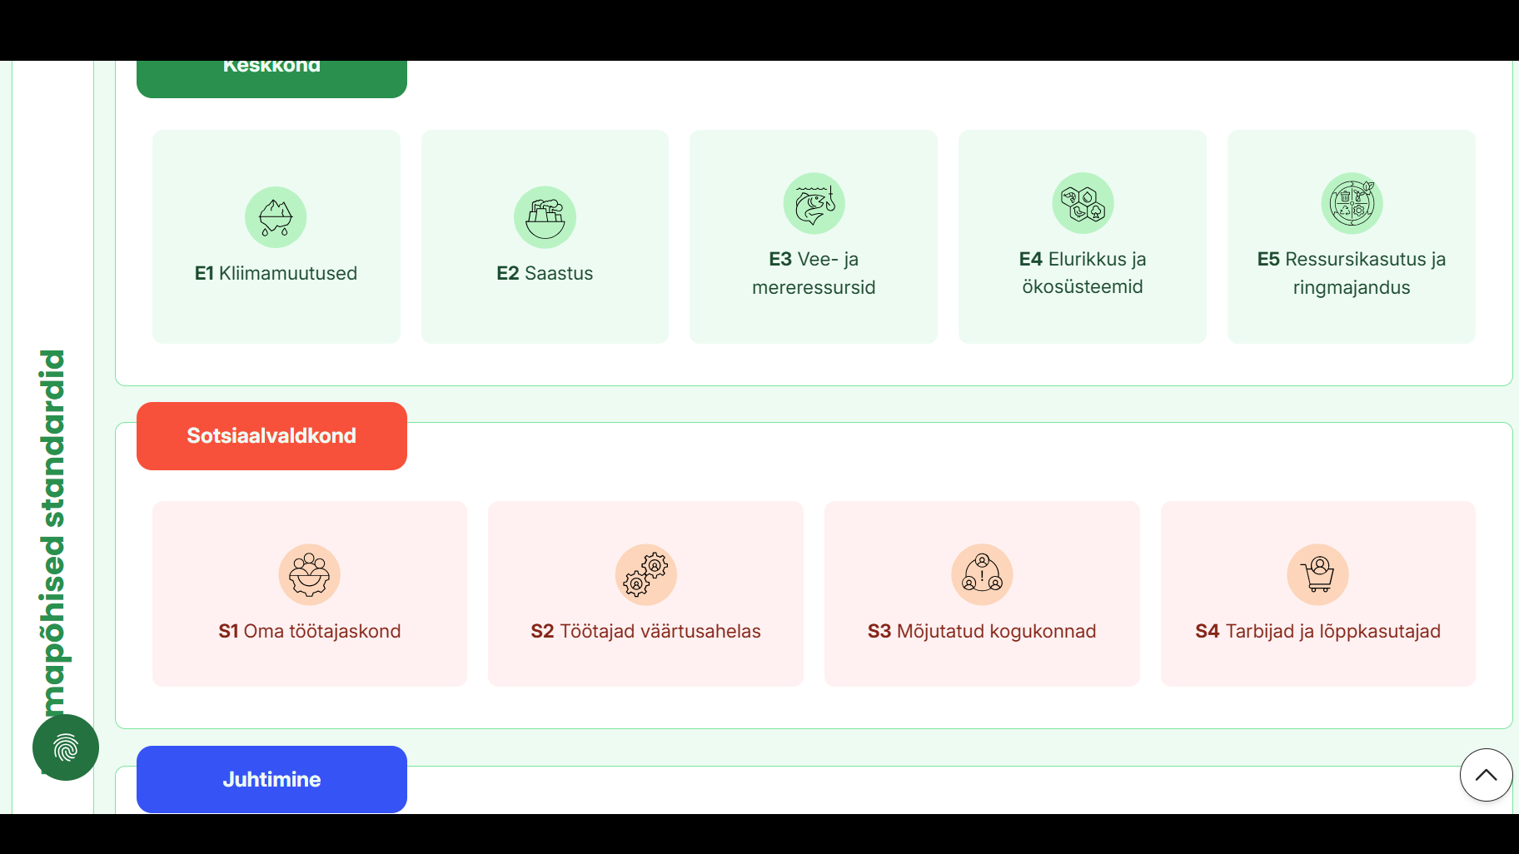Viewport: 1519px width, 854px height.
Task: Open S1 Oma töötajaskond label
Action: coord(309,631)
